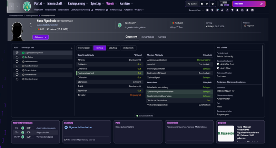Click the circular refresh bookmark icon
This screenshot has height=148, width=276.
[x=227, y=10]
